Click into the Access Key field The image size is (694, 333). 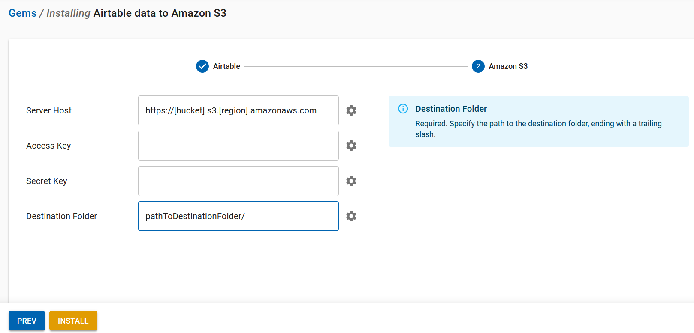tap(238, 146)
